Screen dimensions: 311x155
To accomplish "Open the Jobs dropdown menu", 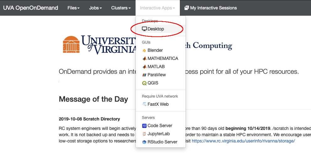I will (x=95, y=8).
